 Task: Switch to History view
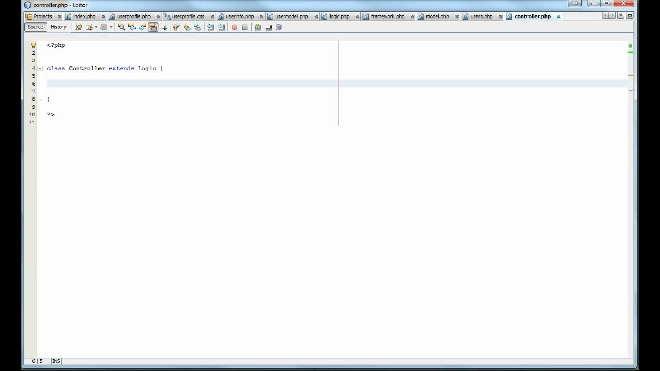[x=58, y=27]
